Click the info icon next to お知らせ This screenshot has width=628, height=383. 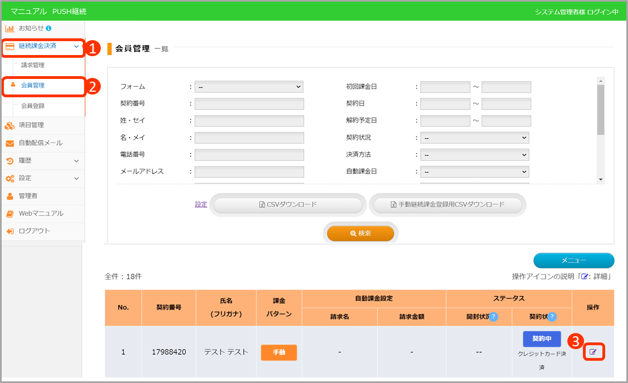(x=49, y=28)
